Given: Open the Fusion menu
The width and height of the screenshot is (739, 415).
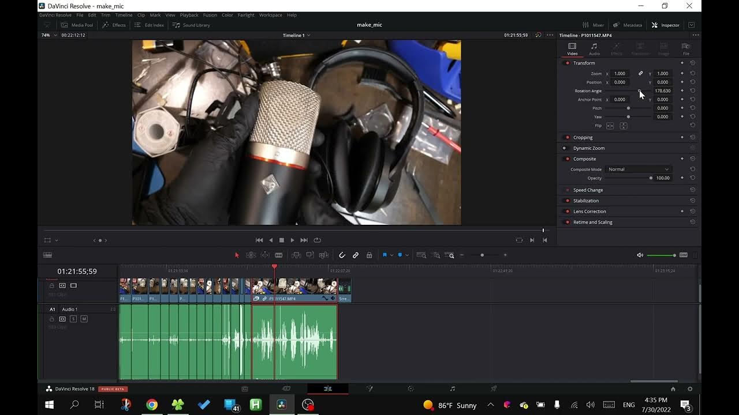Looking at the screenshot, I should point(210,15).
